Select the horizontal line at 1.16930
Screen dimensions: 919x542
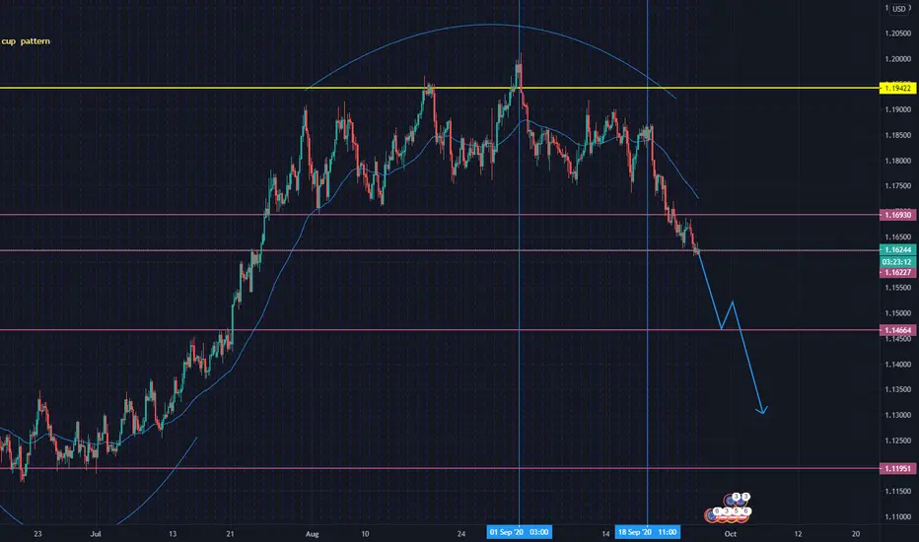440,215
